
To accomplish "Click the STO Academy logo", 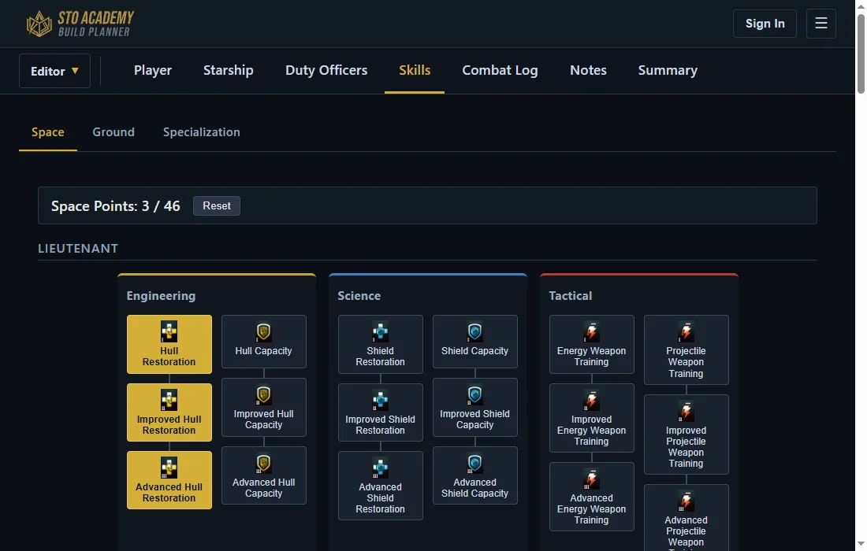I will click(80, 24).
